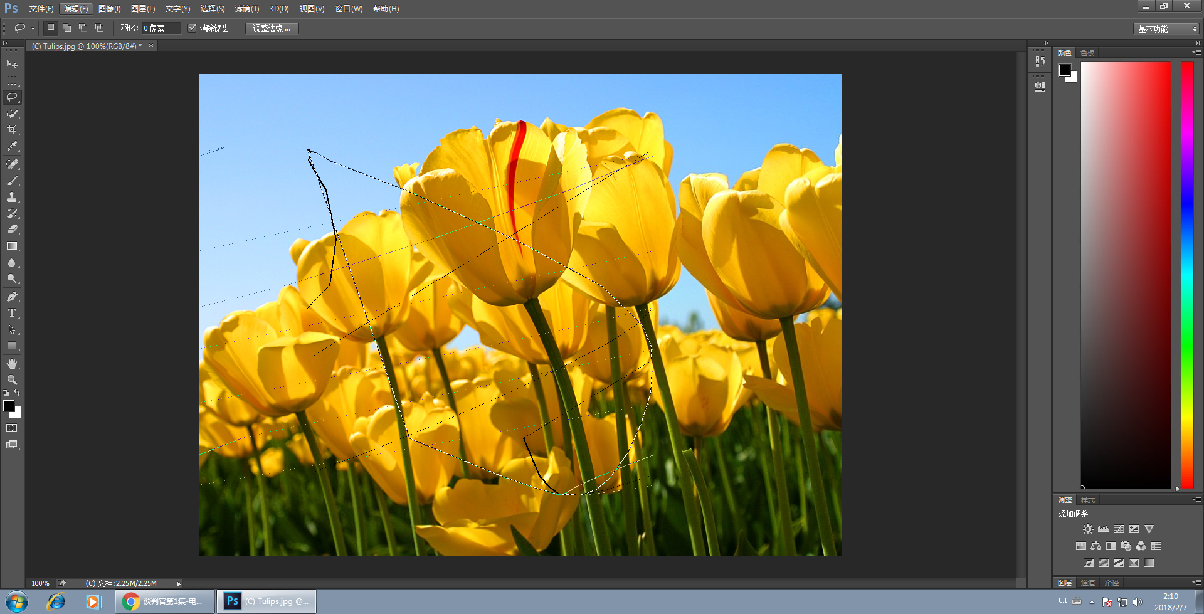The height and width of the screenshot is (614, 1204).
Task: Click the hue spectrum slider bar
Action: point(1187,275)
